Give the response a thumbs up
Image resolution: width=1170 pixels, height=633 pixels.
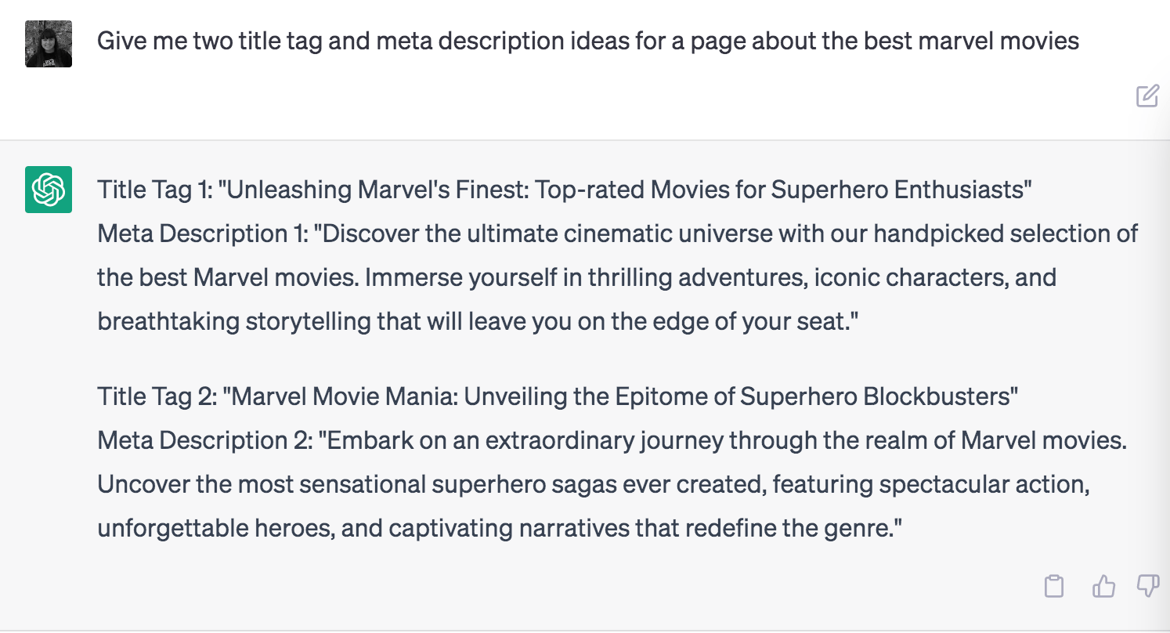pyautogui.click(x=1103, y=585)
